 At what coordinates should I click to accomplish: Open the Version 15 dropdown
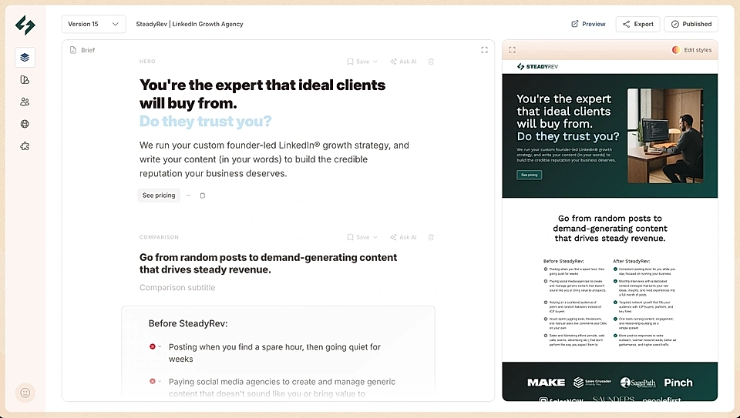(x=93, y=24)
